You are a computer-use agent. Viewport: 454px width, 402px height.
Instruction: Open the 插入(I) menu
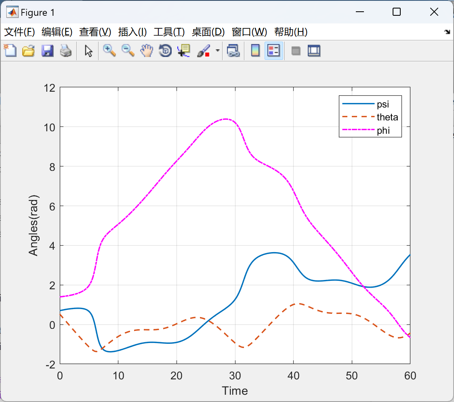(132, 32)
